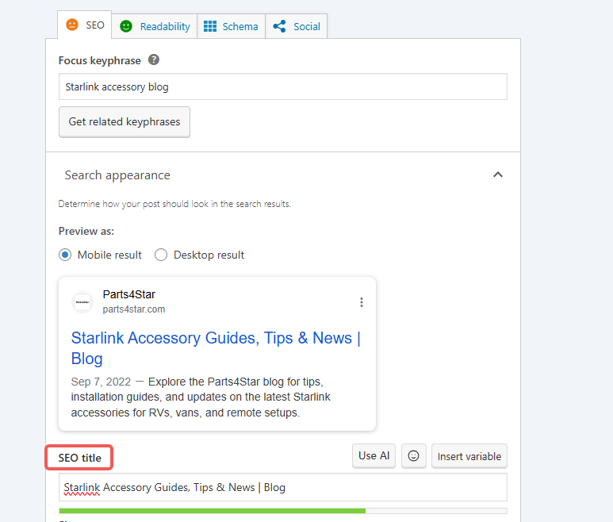The height and width of the screenshot is (522, 613).
Task: Click the preview title Starlink Accessory Guides
Action: click(216, 348)
